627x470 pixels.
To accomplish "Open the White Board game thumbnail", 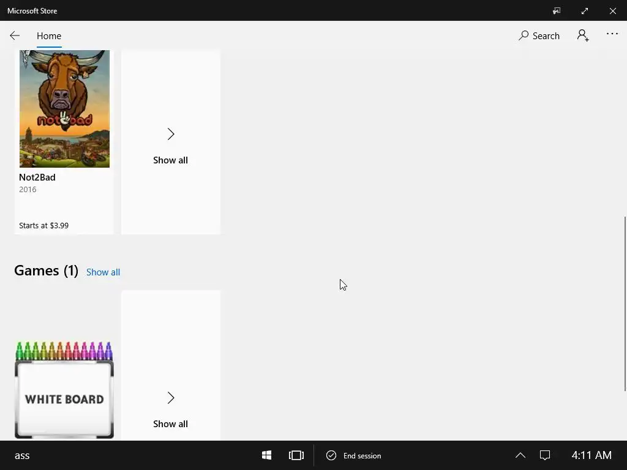I will (64, 390).
